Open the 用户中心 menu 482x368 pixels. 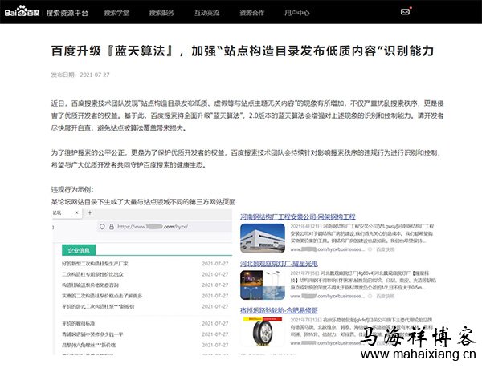point(297,13)
